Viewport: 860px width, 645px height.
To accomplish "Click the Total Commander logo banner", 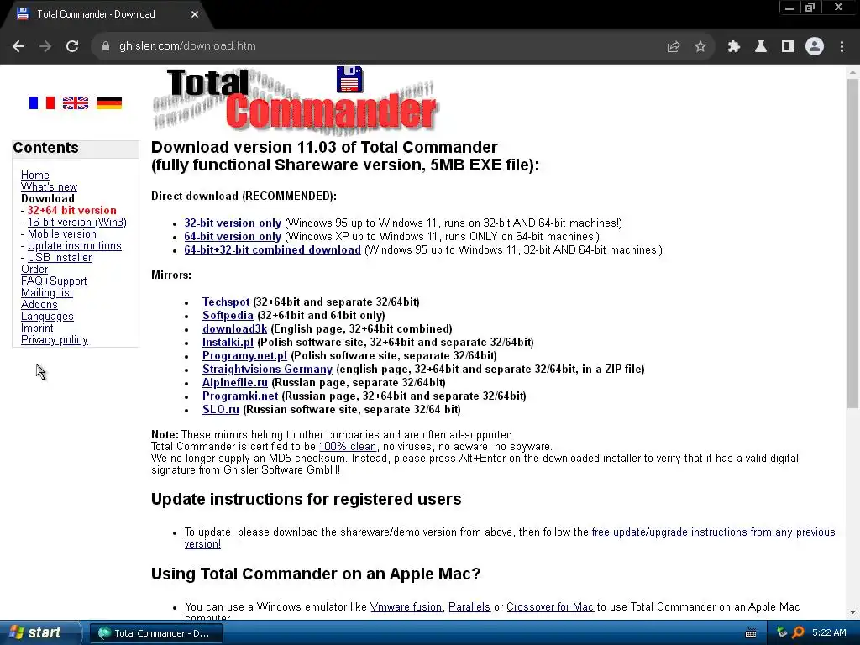I will tap(295, 99).
